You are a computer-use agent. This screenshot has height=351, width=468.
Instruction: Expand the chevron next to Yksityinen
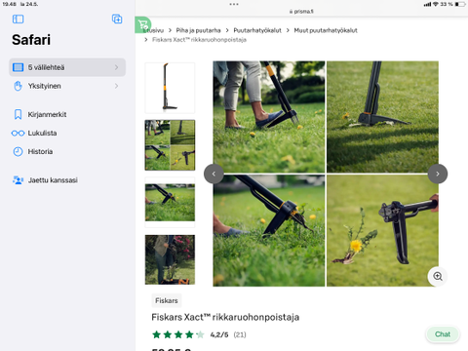116,86
